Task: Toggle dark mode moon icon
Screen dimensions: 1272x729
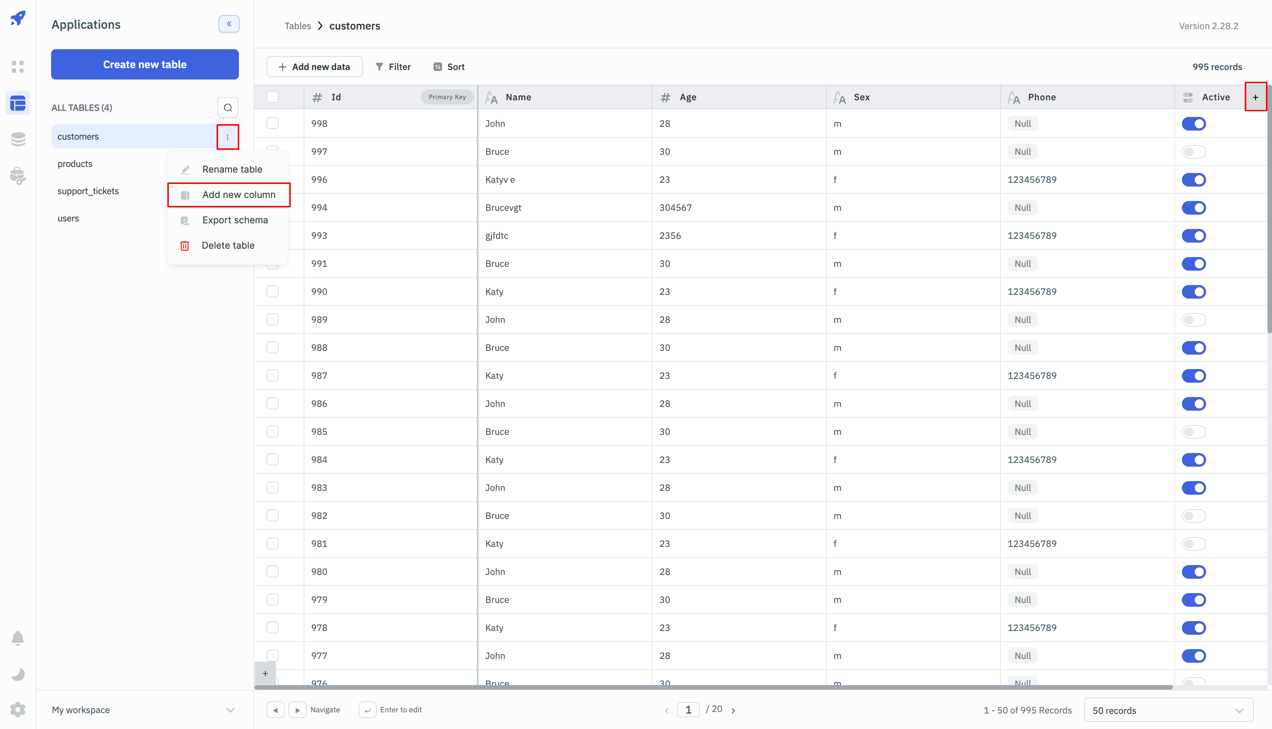Action: (x=17, y=674)
